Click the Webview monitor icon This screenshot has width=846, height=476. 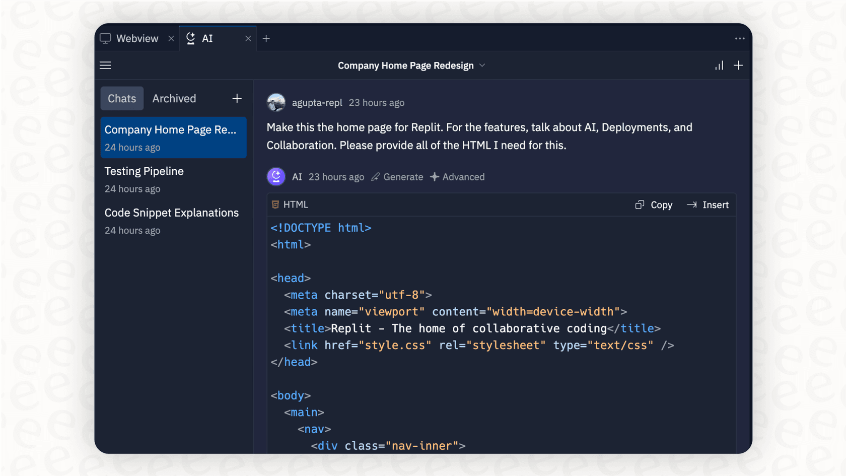point(105,38)
